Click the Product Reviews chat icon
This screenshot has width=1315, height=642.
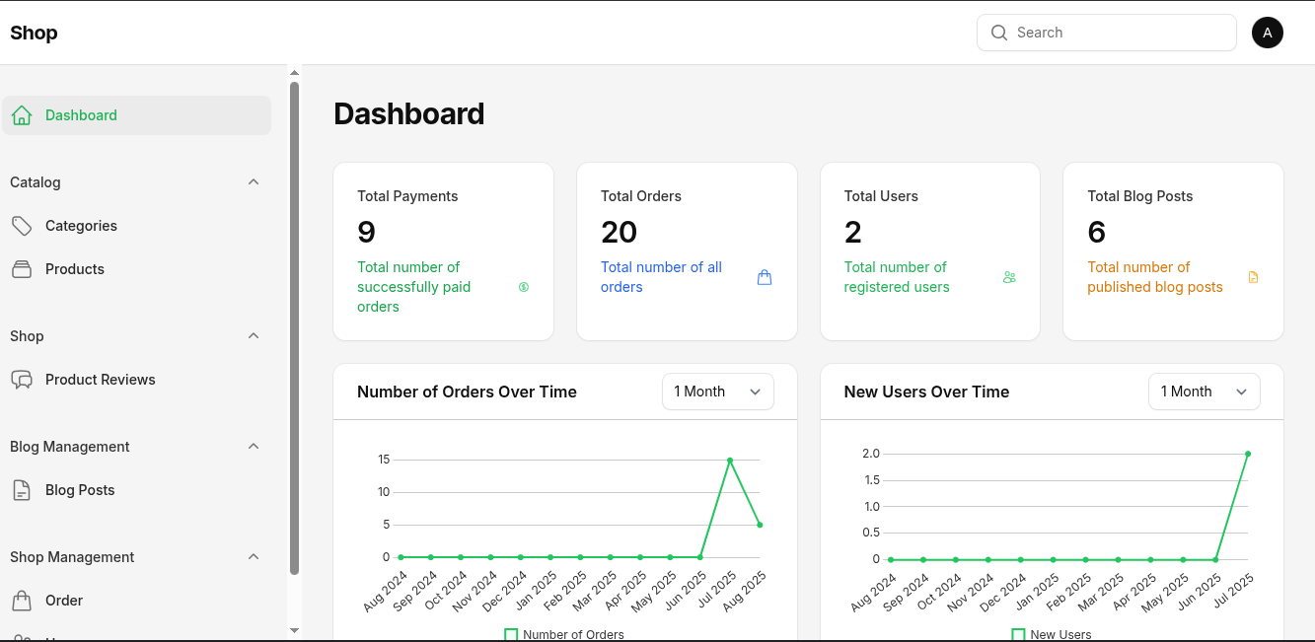[x=22, y=380]
